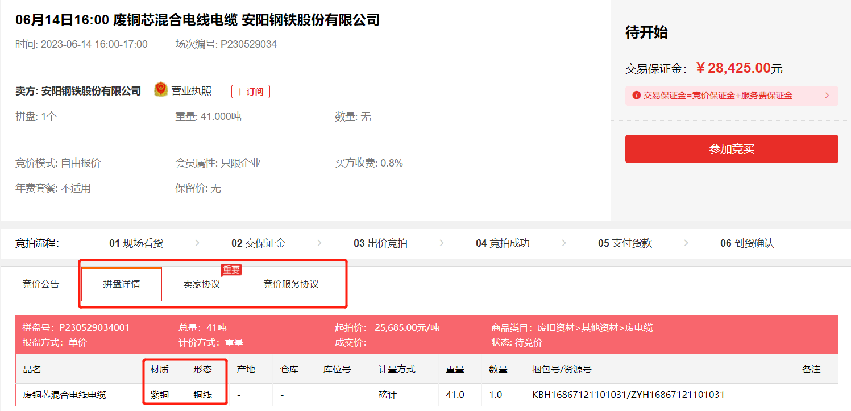Expand the 交易保证金 formula notice arrow
Image resolution: width=851 pixels, height=411 pixels.
[827, 96]
